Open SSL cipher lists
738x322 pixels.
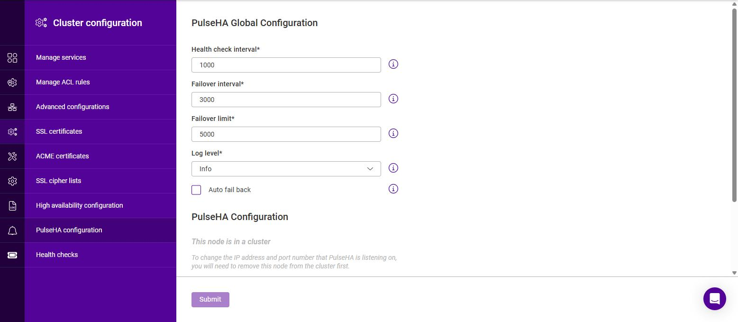coord(100,181)
